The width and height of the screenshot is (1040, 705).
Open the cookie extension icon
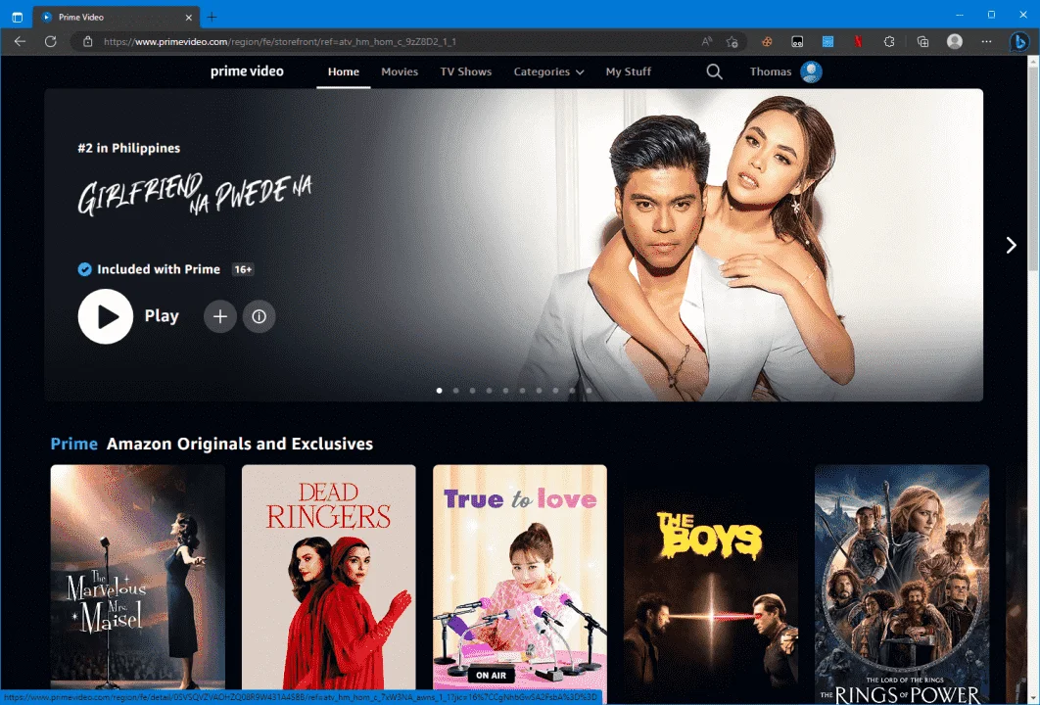click(x=767, y=41)
